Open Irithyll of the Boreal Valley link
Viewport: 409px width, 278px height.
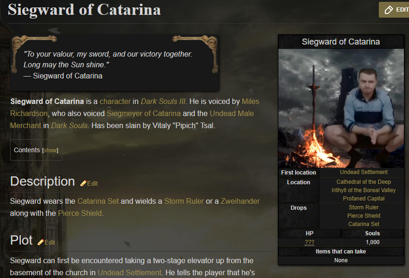(363, 190)
